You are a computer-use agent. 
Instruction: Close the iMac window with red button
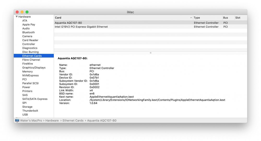click(17, 12)
